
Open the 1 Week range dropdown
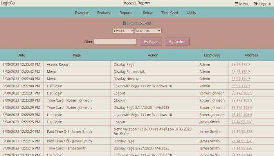(123, 31)
